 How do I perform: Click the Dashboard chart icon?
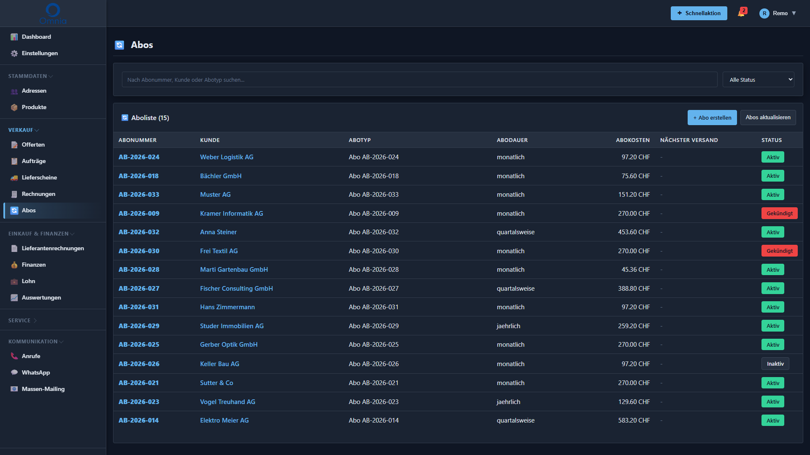(14, 37)
